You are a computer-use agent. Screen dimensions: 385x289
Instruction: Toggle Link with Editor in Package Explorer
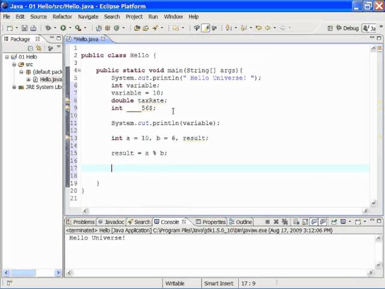pos(38,48)
